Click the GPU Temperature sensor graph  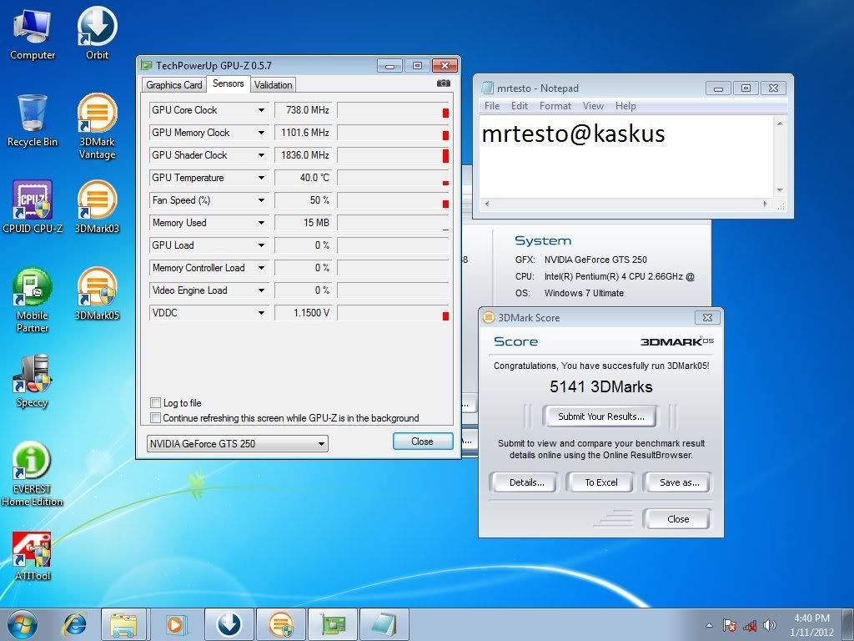393,178
